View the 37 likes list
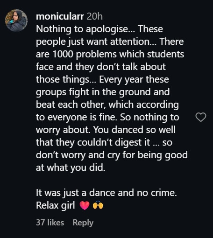 (50, 223)
